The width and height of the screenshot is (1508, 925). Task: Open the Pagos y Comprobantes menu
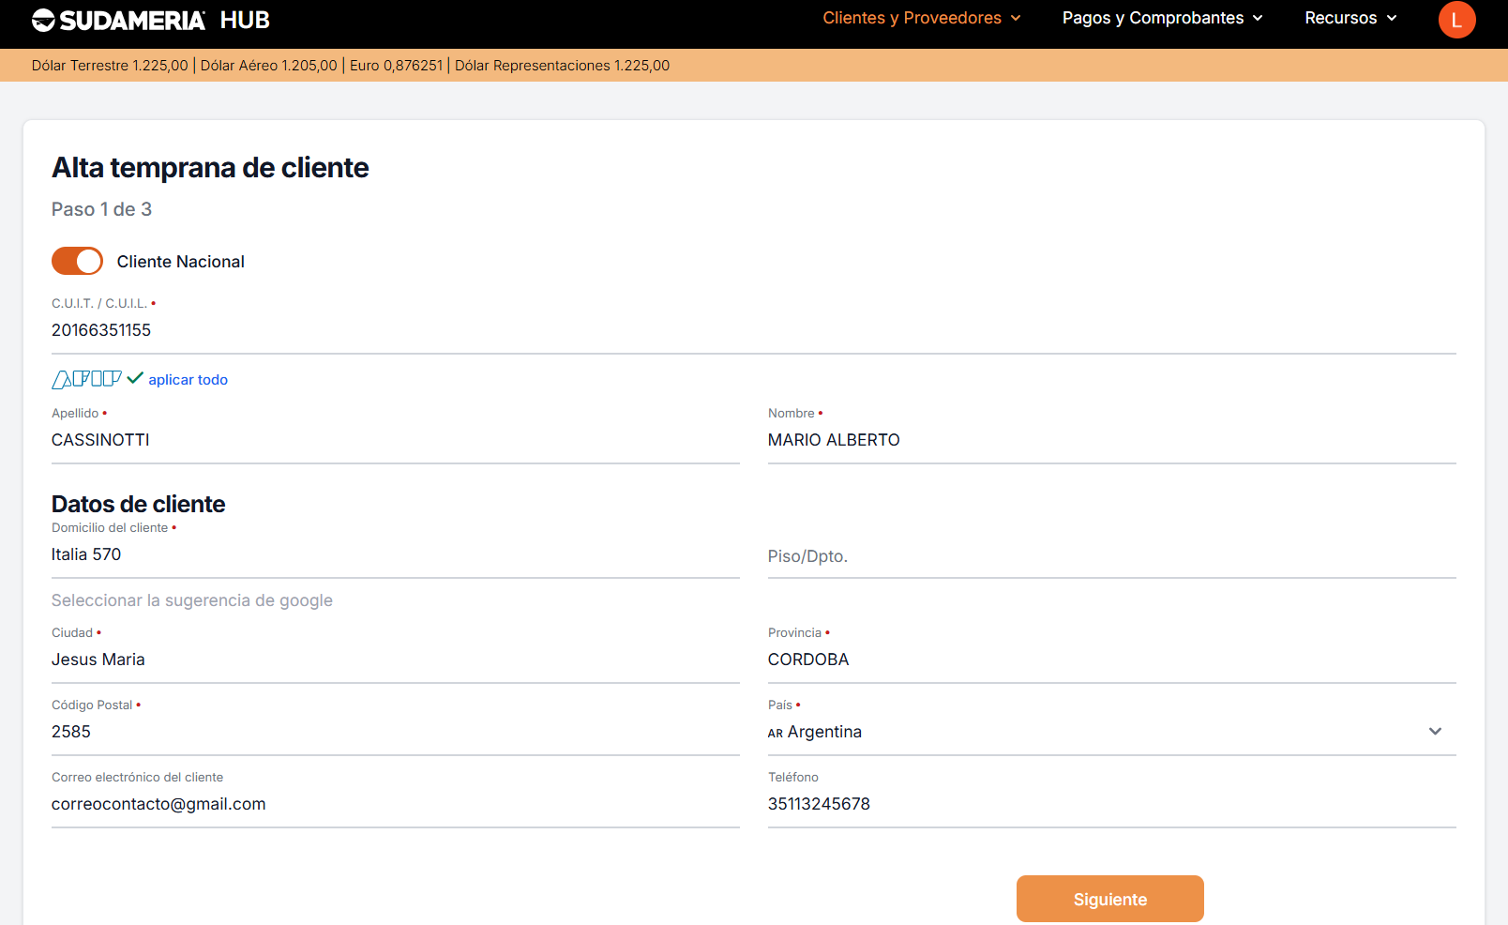point(1162,18)
